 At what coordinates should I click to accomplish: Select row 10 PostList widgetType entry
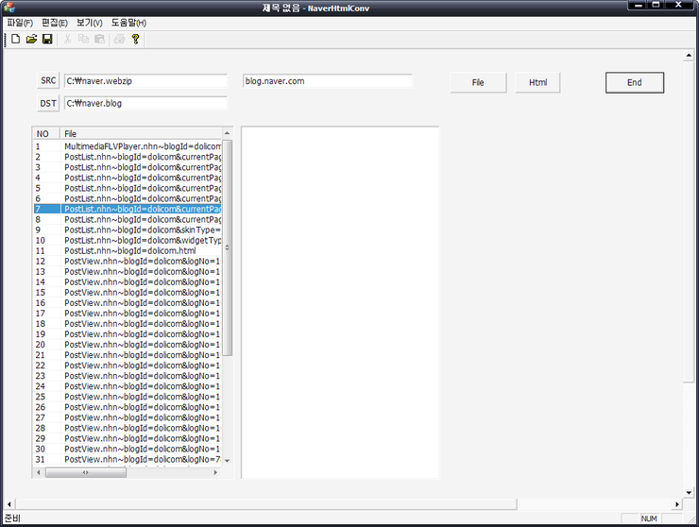[x=128, y=240]
